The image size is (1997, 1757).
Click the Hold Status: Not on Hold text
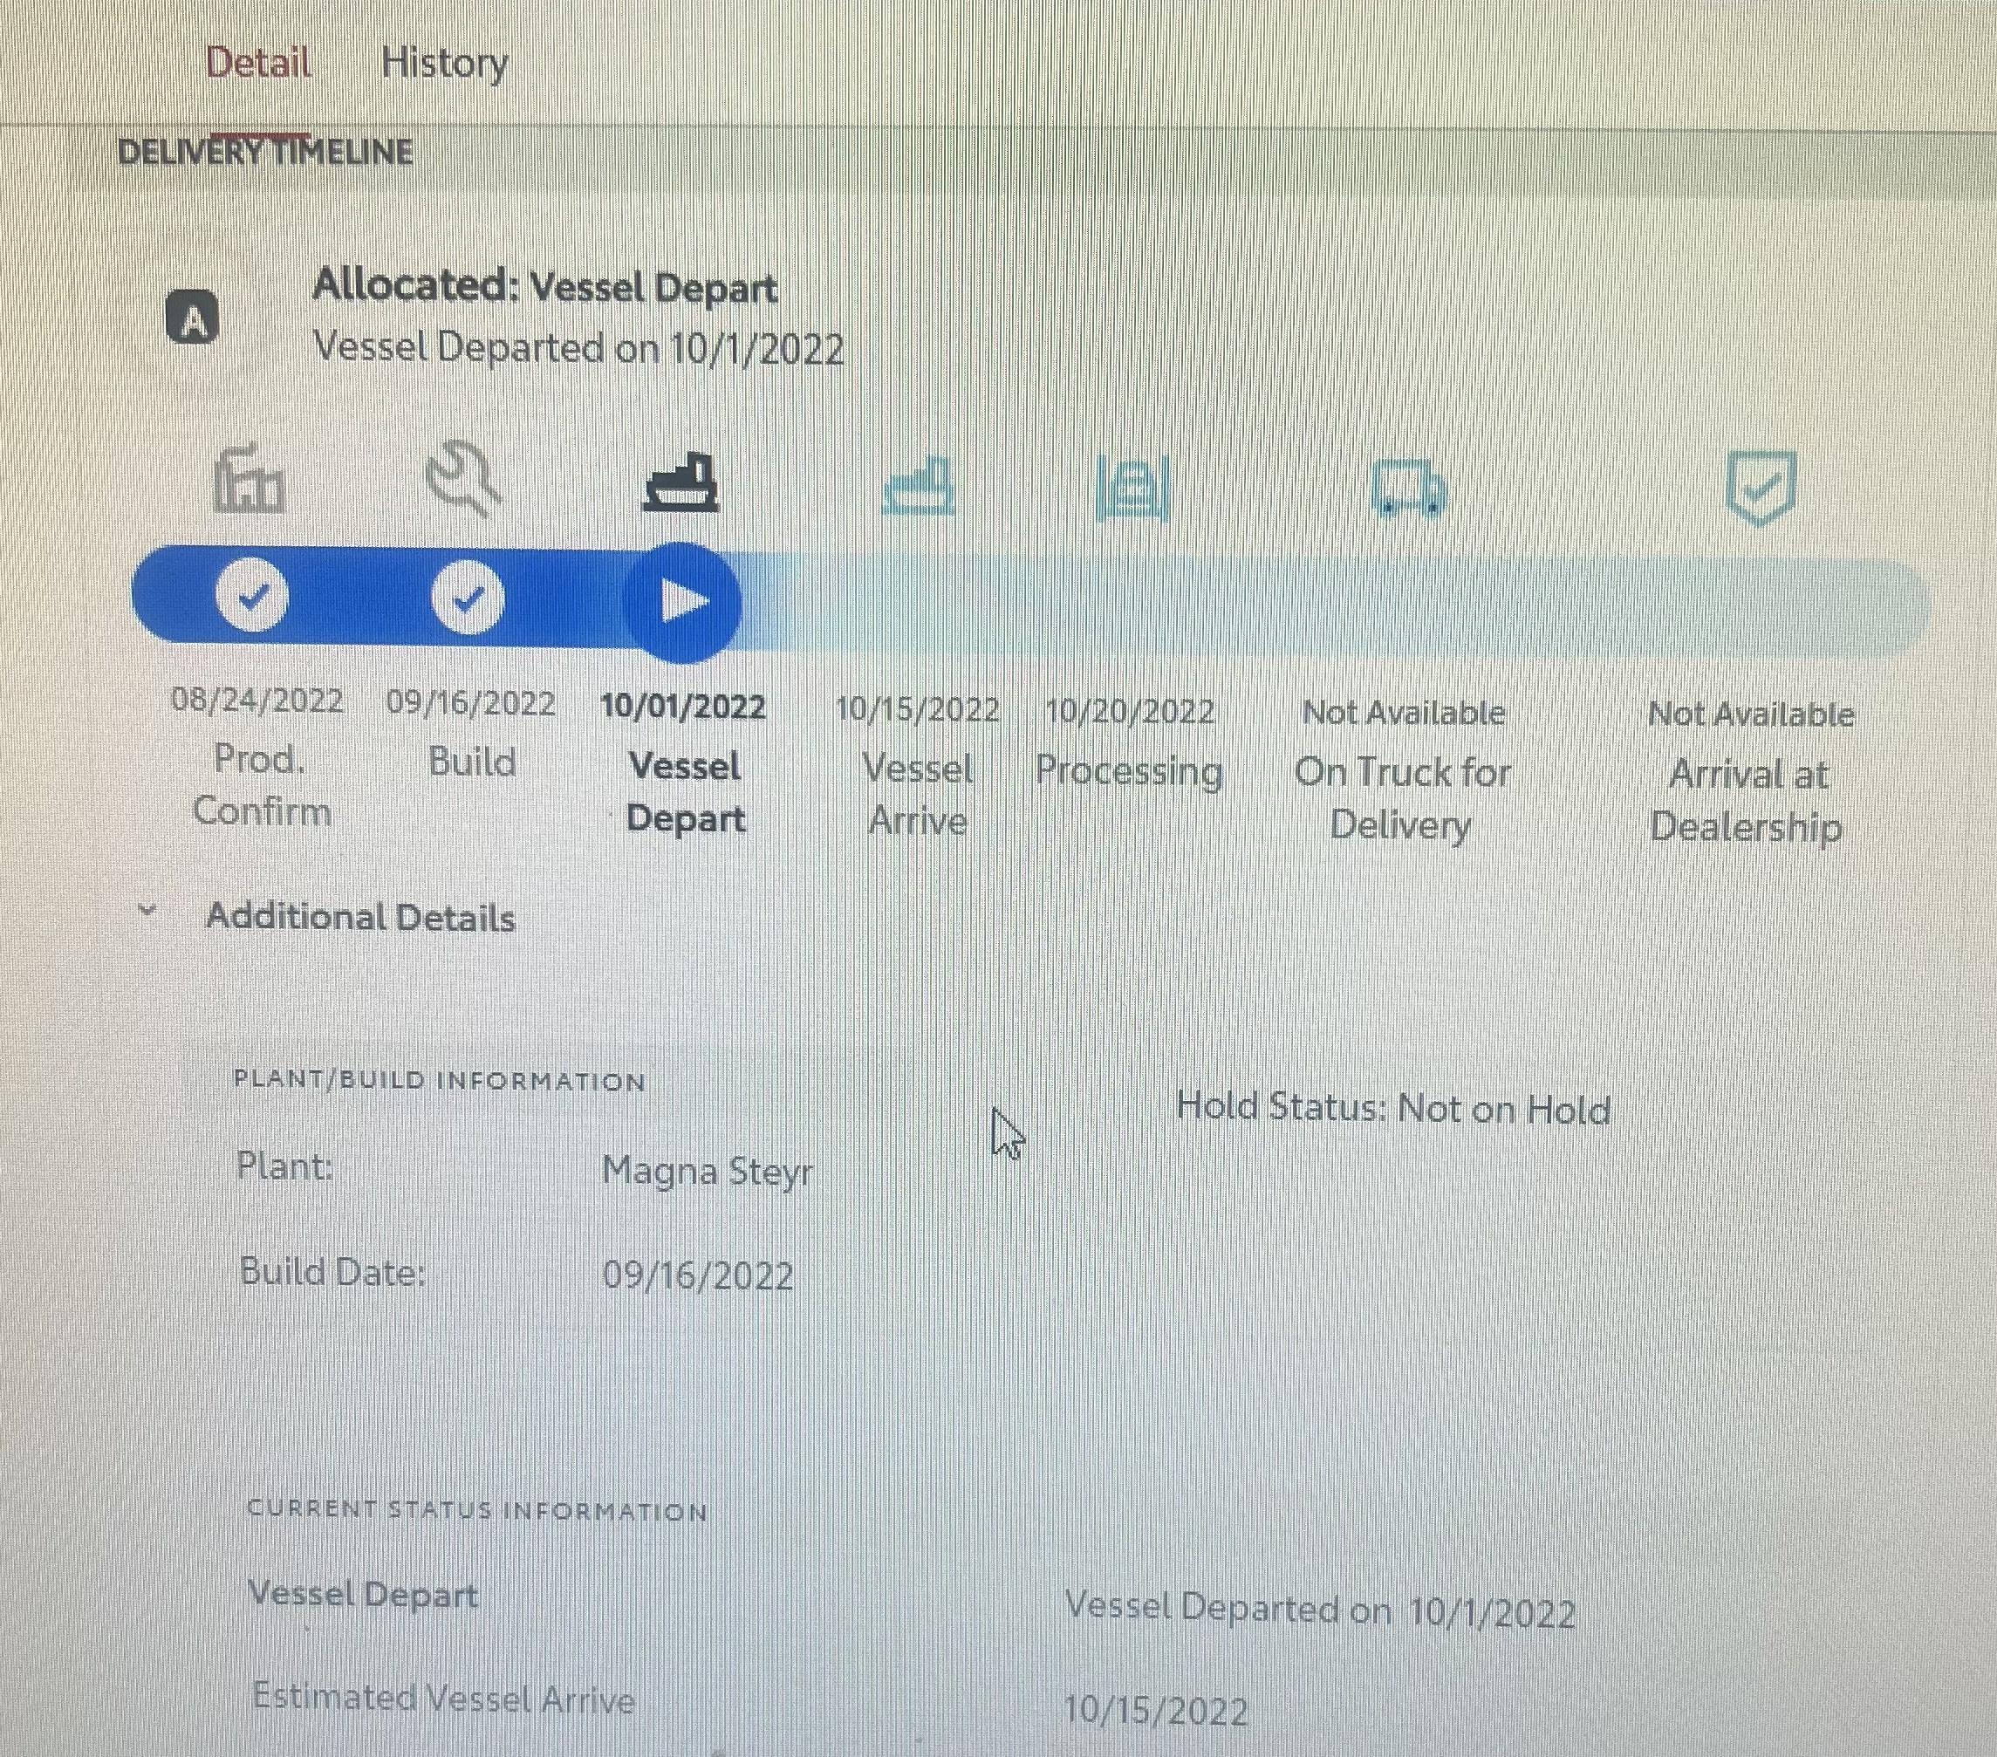pyautogui.click(x=1393, y=1108)
